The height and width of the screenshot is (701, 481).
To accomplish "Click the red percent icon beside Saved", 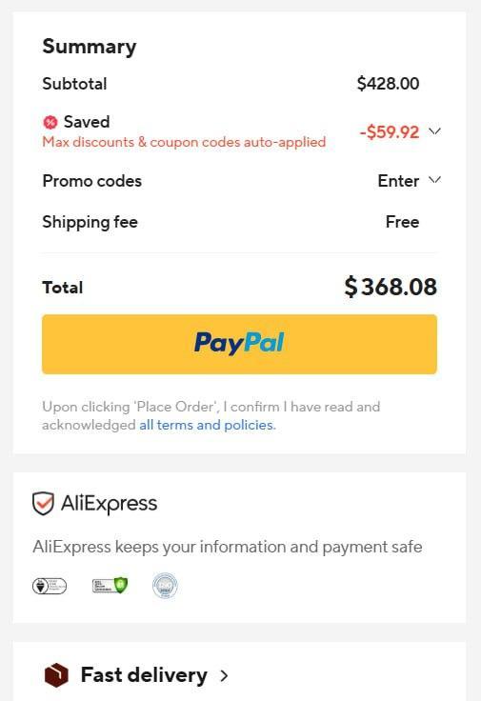I will (50, 122).
